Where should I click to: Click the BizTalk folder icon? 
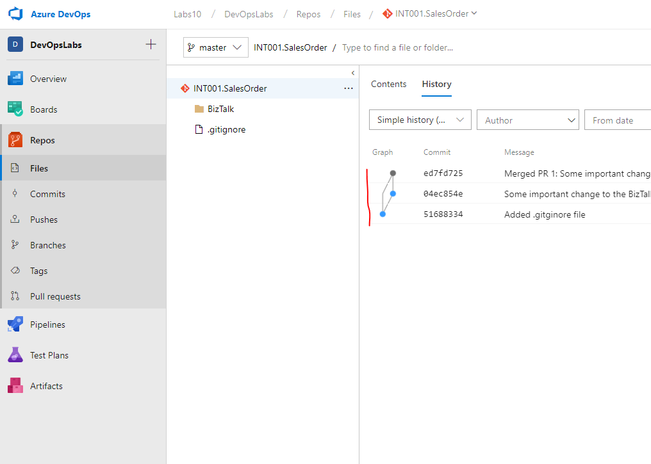199,109
